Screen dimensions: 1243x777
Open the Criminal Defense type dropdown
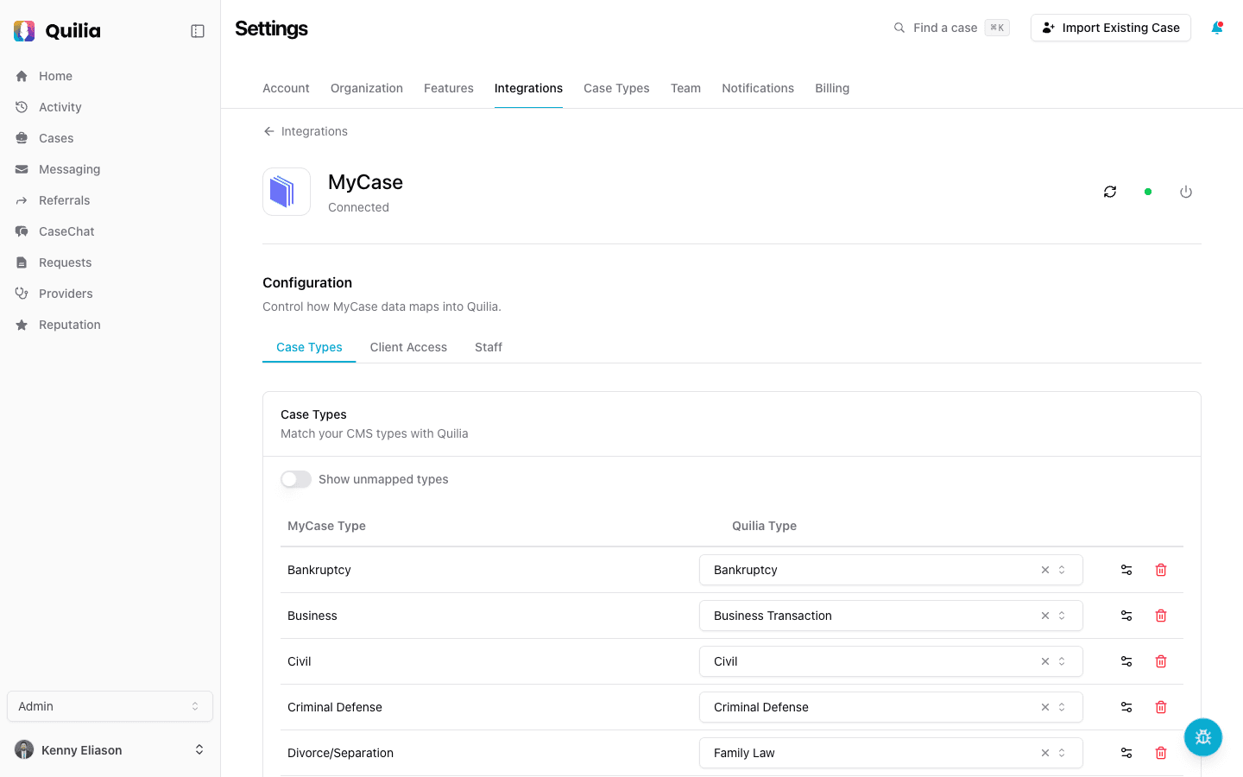click(891, 707)
